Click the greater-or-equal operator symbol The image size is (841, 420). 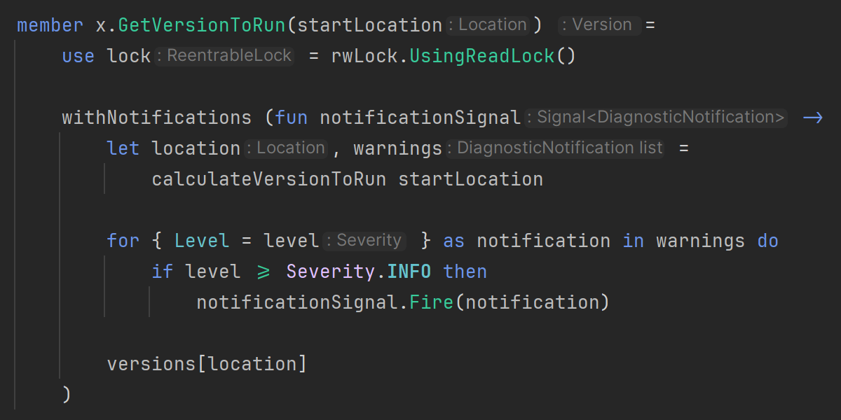(x=264, y=272)
